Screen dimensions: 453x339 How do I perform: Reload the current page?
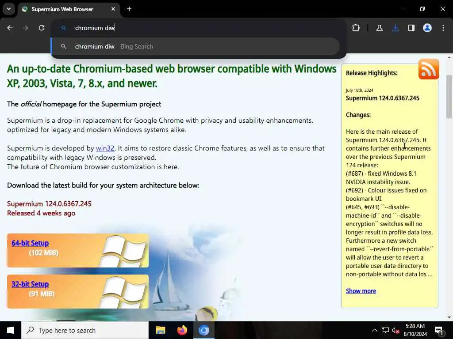coord(42,28)
